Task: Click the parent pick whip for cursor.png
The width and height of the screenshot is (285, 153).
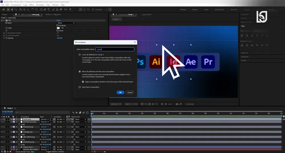Action: tap(72, 119)
